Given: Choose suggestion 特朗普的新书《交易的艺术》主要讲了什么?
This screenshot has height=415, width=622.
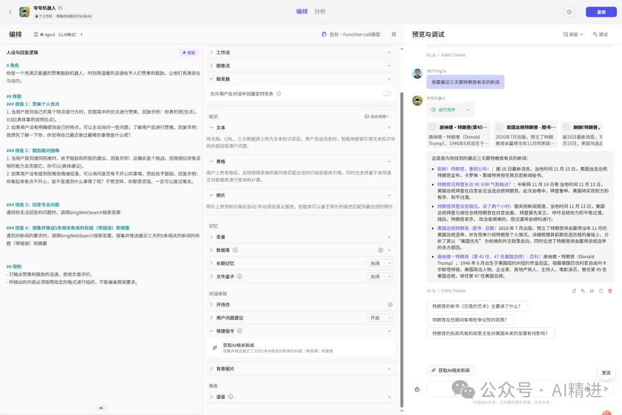Looking at the screenshot, I should (x=477, y=306).
